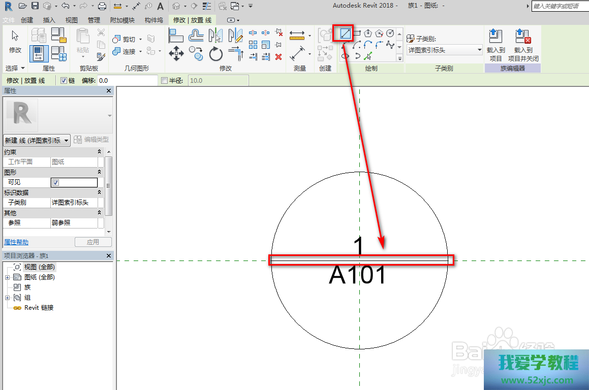Expand the 图纸 (全部) tree node
Screen dimensions: 589x390
(7, 277)
